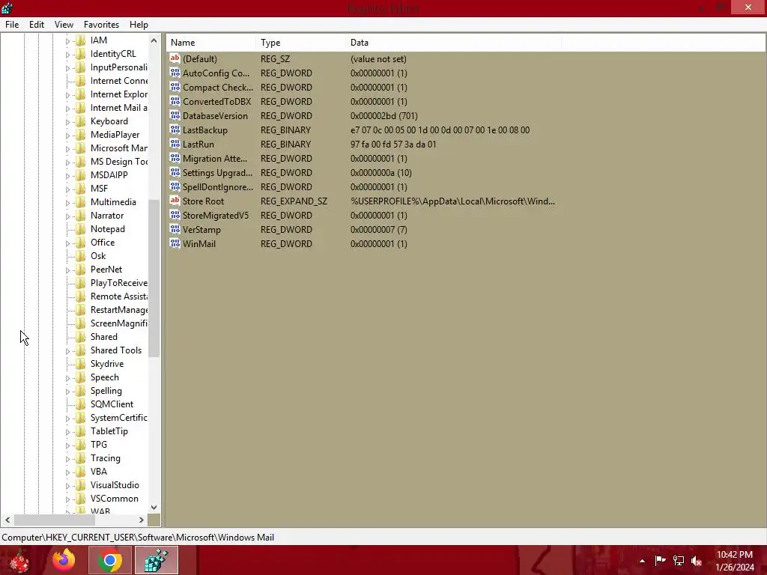Click the tree scroll left arrow

[x=7, y=520]
